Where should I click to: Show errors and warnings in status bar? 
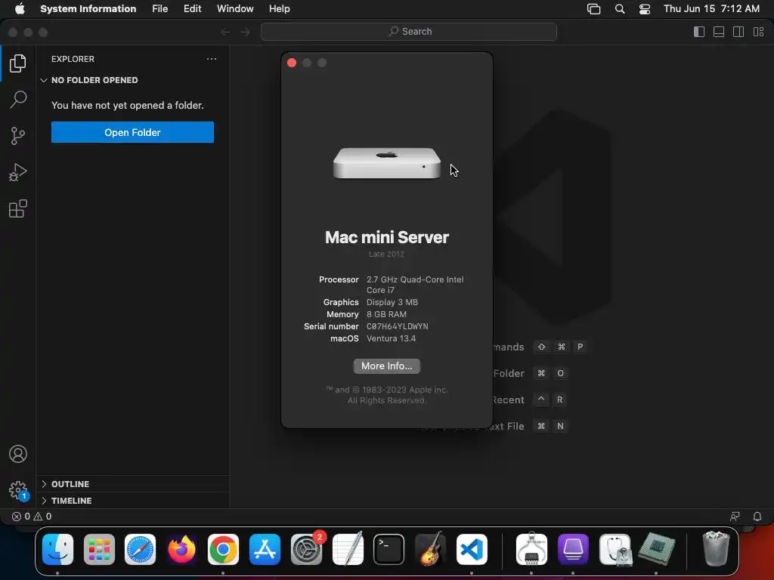point(32,517)
